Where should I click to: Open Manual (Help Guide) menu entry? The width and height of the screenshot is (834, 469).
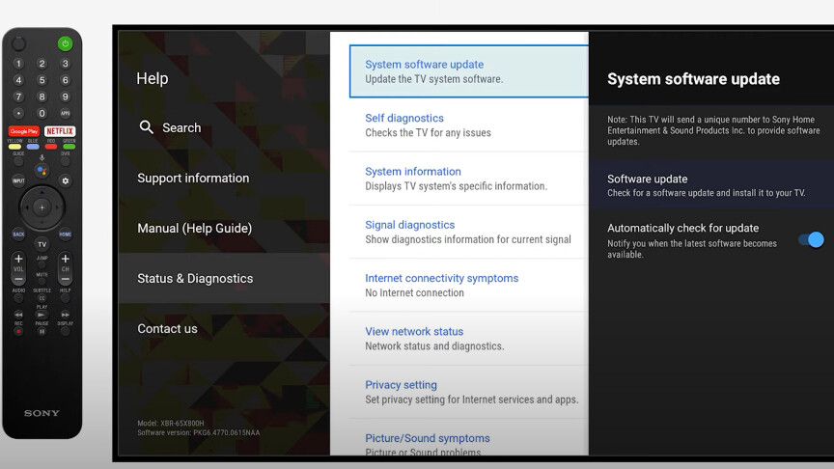point(194,229)
